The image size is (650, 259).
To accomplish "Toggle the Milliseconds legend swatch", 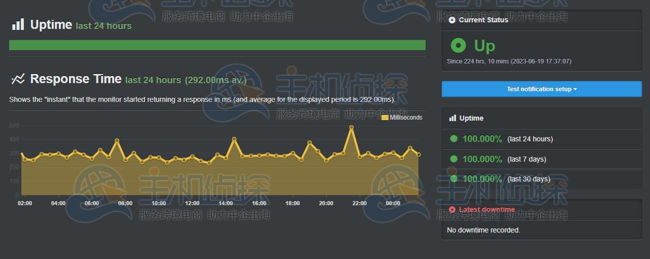I will pyautogui.click(x=384, y=118).
